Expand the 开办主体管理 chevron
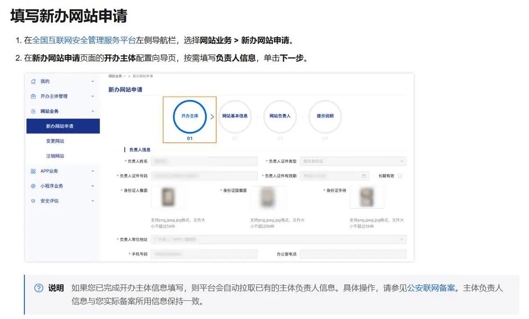The image size is (529, 319). pyautogui.click(x=93, y=97)
